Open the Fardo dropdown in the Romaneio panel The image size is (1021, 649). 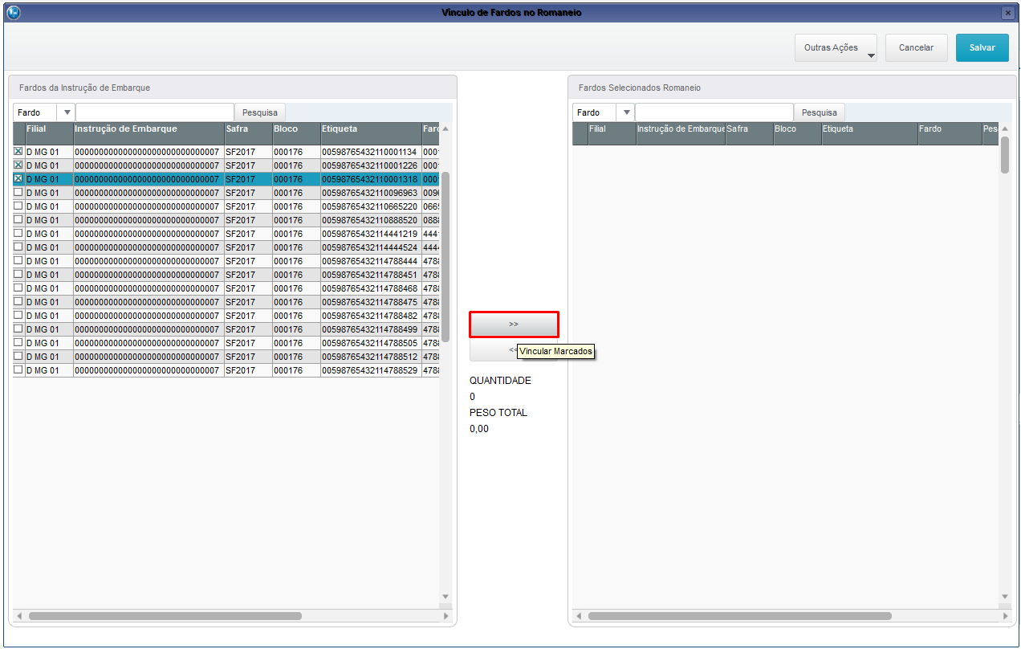[626, 112]
